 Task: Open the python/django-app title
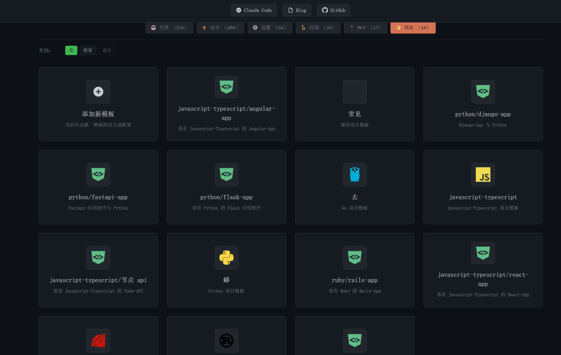tap(483, 114)
